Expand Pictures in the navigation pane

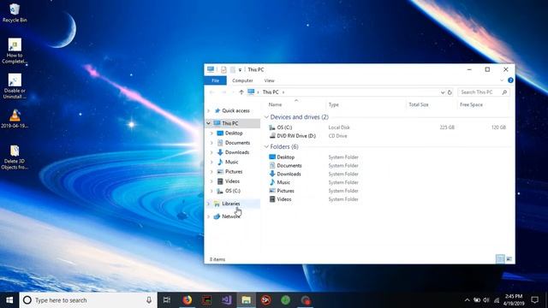pyautogui.click(x=211, y=172)
